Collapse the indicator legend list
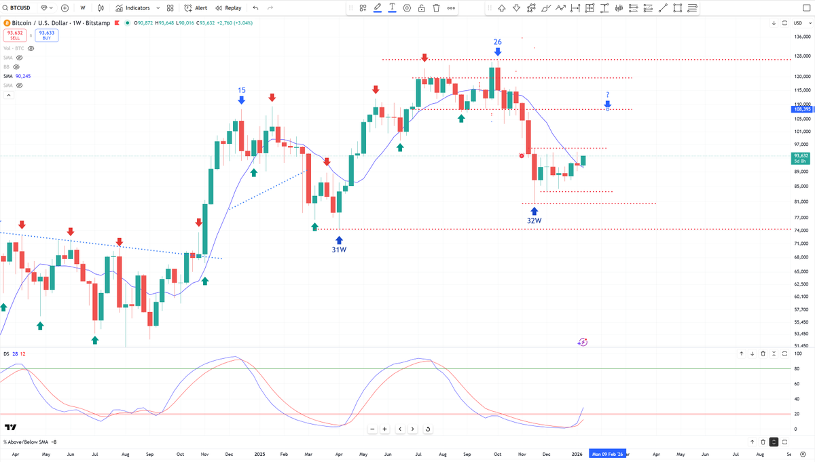815x462 pixels. coord(9,96)
